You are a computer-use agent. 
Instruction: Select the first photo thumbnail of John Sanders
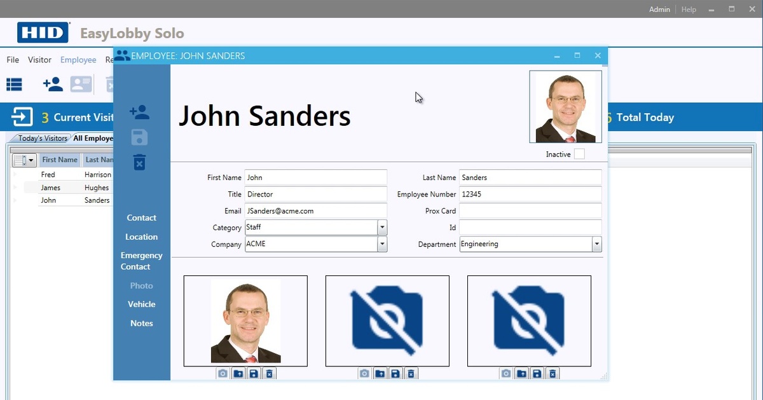click(x=245, y=321)
